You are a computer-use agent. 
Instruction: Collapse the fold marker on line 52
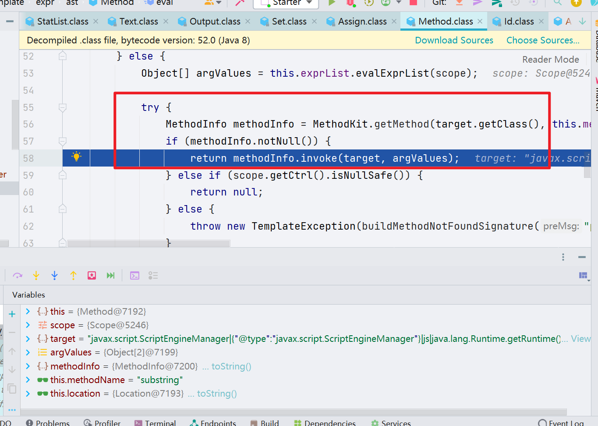(63, 56)
